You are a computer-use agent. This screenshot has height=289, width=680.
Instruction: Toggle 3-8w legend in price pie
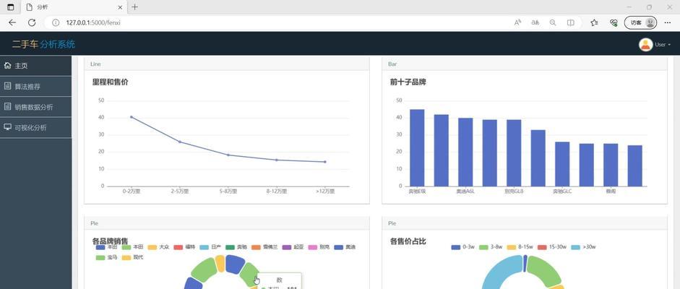coord(491,247)
